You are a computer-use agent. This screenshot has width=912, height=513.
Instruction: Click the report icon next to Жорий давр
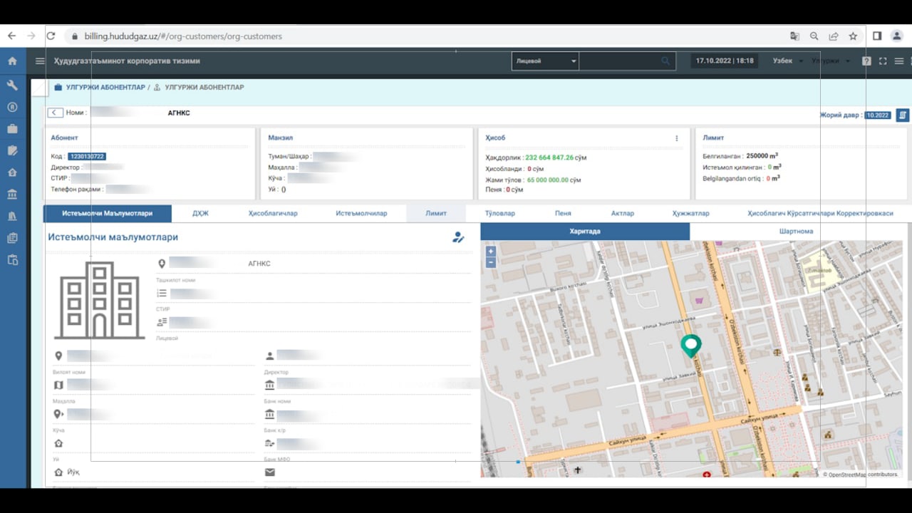[902, 115]
